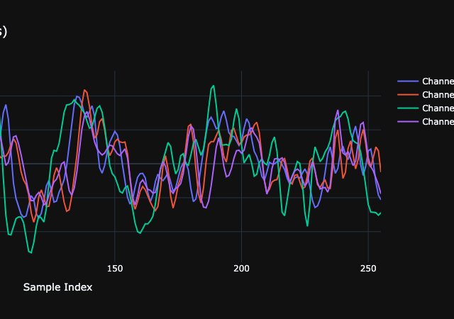The height and width of the screenshot is (319, 454).
Task: Click the purple trace's trough before 200
Action: click(205, 208)
